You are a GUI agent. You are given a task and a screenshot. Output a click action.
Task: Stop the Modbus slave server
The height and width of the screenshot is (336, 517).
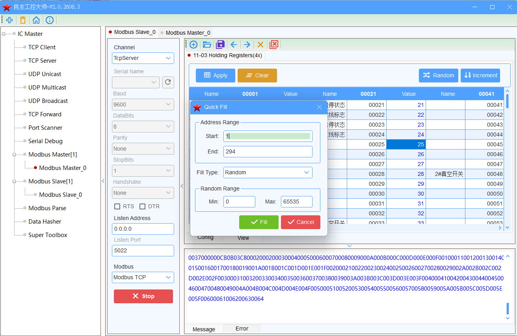[143, 296]
